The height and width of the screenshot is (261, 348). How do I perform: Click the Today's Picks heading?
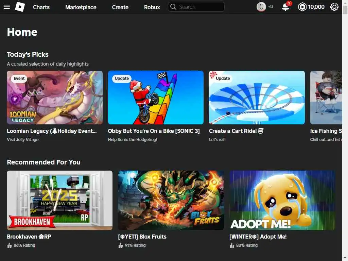[x=28, y=54]
